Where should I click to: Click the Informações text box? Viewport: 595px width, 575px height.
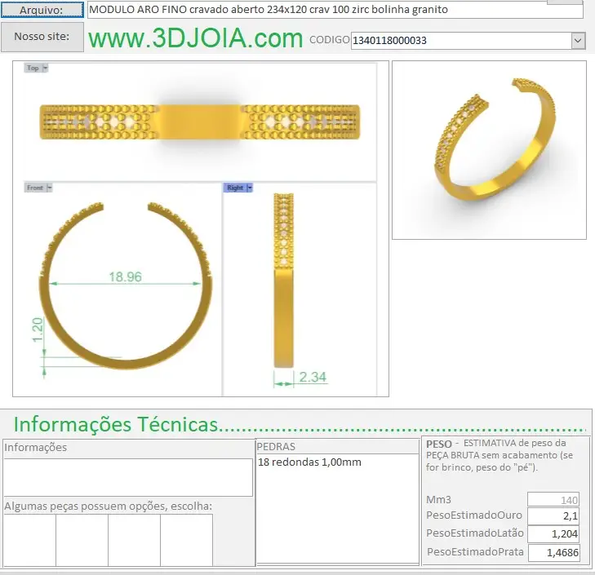(128, 477)
